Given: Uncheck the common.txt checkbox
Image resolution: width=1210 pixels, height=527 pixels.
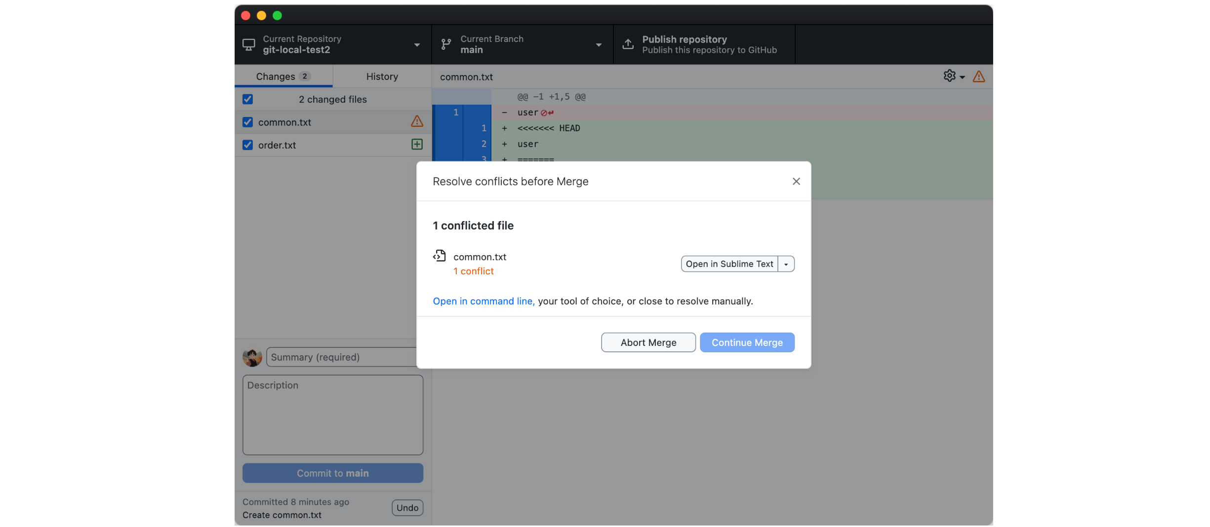Looking at the screenshot, I should click(248, 122).
